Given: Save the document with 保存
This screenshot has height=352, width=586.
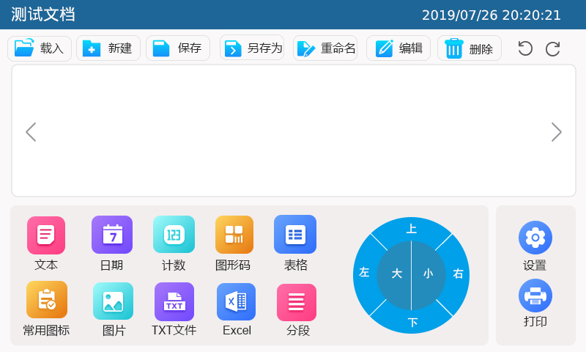Looking at the screenshot, I should click(178, 48).
